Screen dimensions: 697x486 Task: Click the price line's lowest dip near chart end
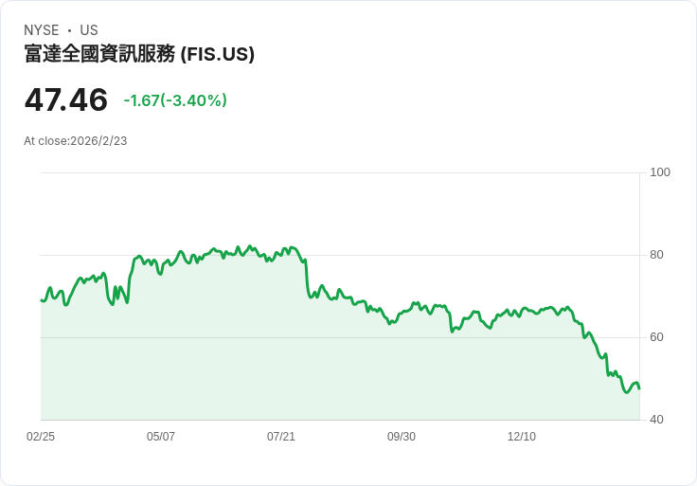pyautogui.click(x=626, y=392)
